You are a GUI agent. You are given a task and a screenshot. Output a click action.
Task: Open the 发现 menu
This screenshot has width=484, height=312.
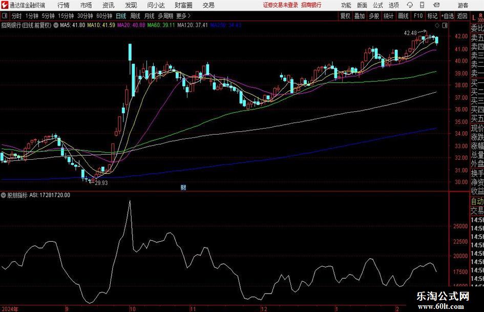pyautogui.click(x=131, y=5)
